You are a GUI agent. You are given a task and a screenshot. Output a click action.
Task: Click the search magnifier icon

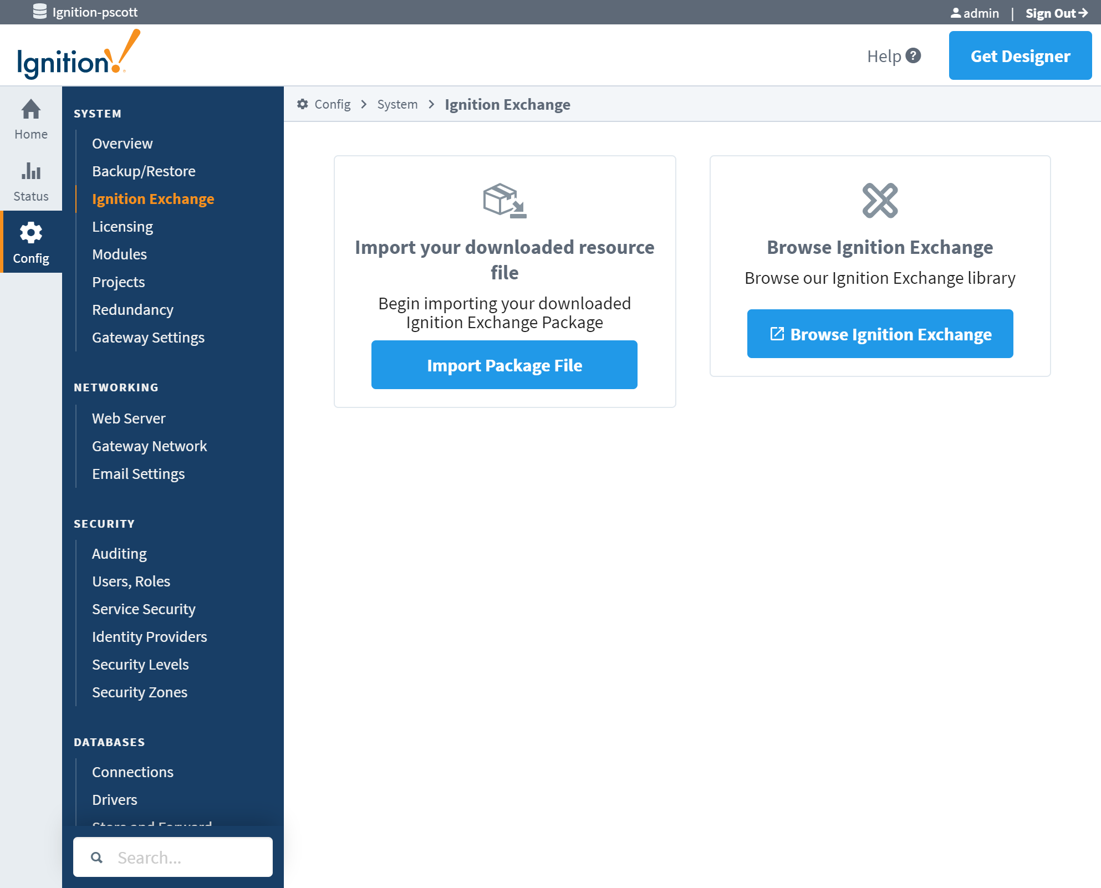pos(97,858)
